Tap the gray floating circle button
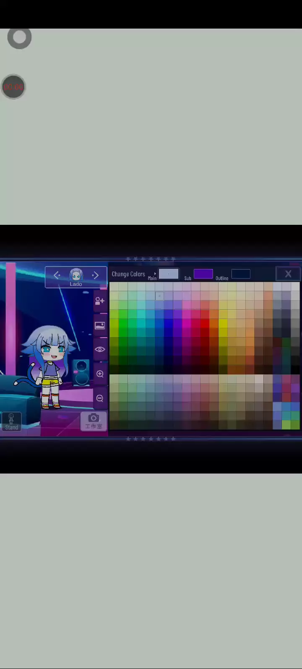 coord(19,37)
